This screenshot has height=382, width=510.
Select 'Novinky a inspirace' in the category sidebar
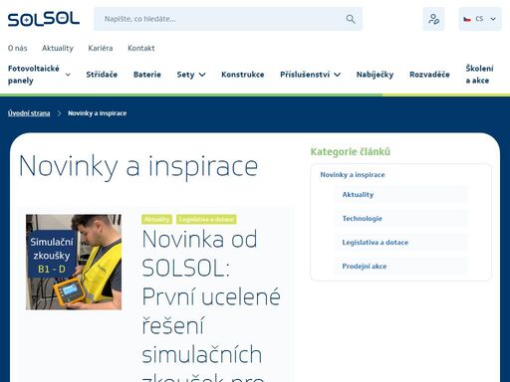coord(353,175)
